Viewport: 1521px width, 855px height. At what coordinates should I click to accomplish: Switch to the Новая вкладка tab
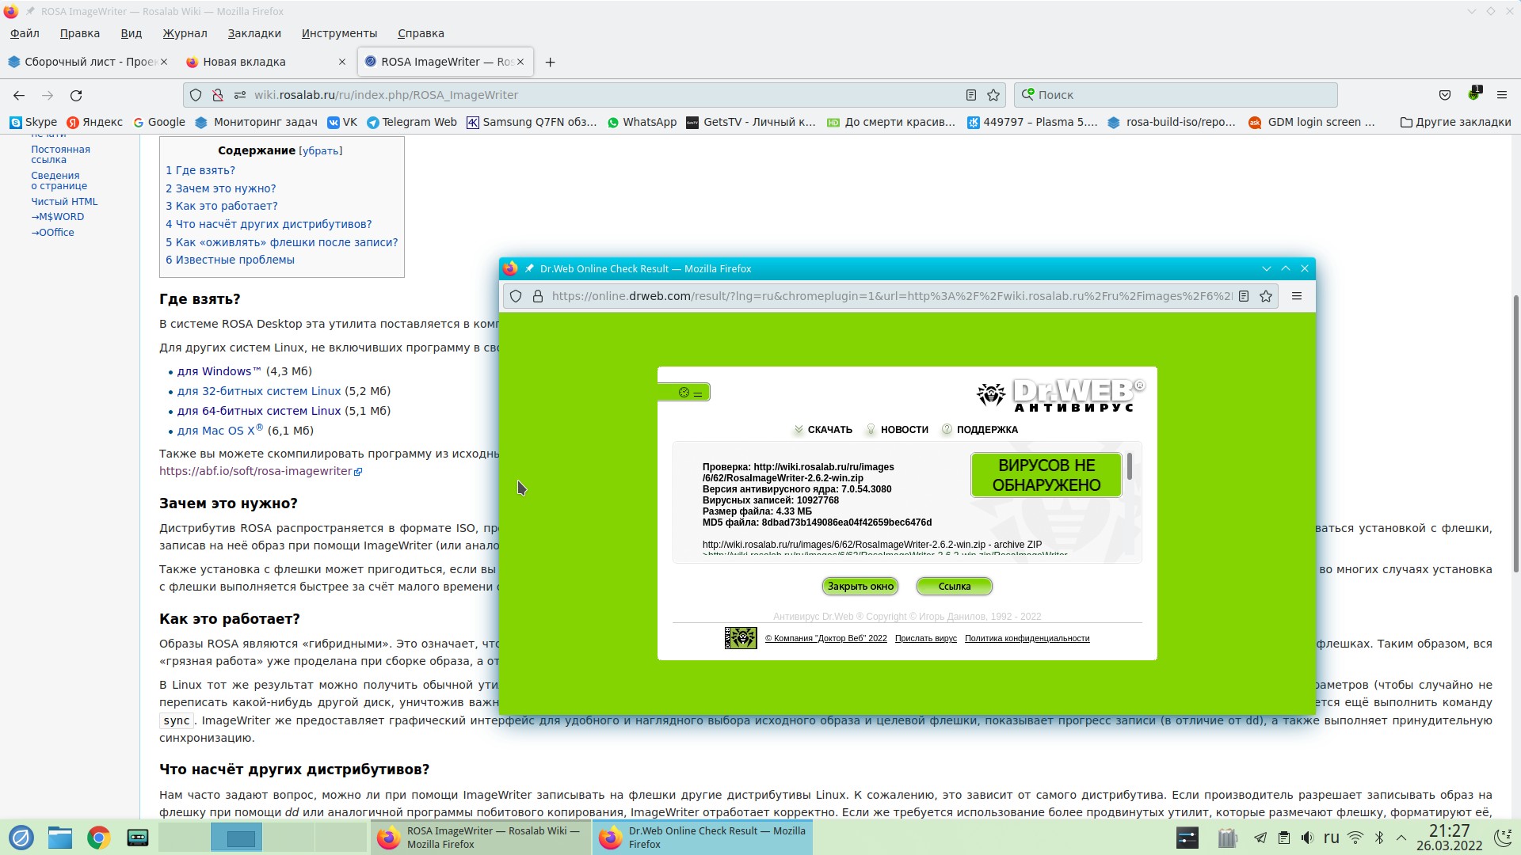coord(244,62)
